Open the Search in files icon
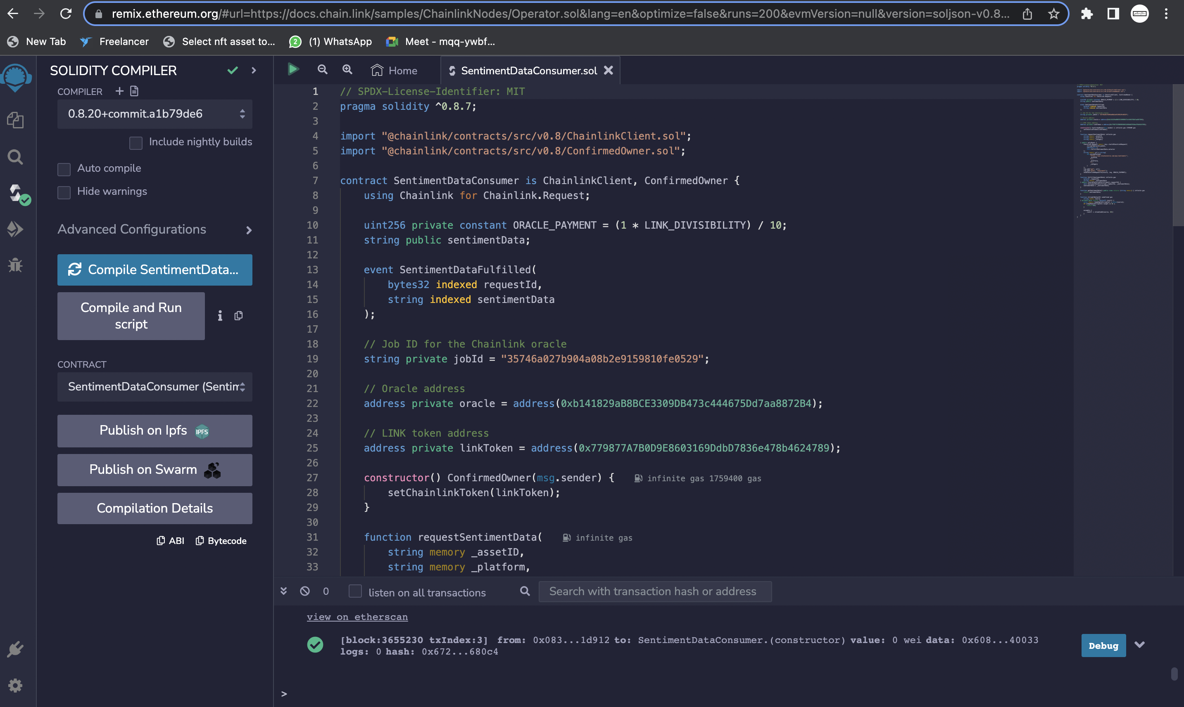Image resolution: width=1184 pixels, height=707 pixels. coord(15,157)
